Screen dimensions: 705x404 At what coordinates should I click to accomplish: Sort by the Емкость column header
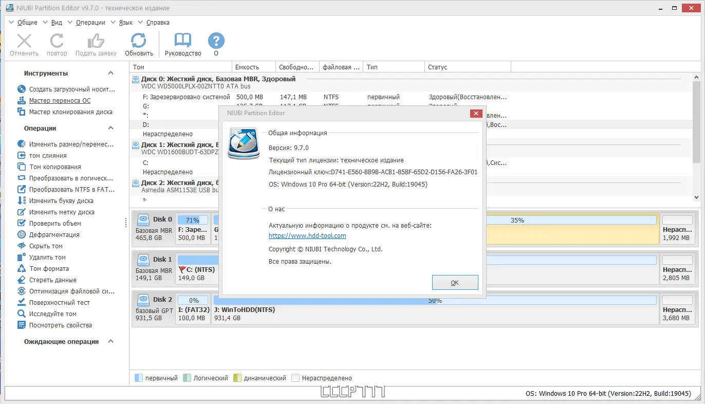click(254, 67)
